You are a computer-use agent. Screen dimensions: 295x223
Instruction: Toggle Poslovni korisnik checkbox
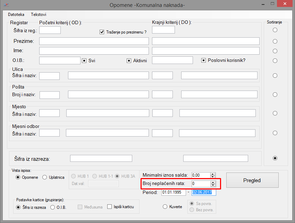(x=204, y=60)
